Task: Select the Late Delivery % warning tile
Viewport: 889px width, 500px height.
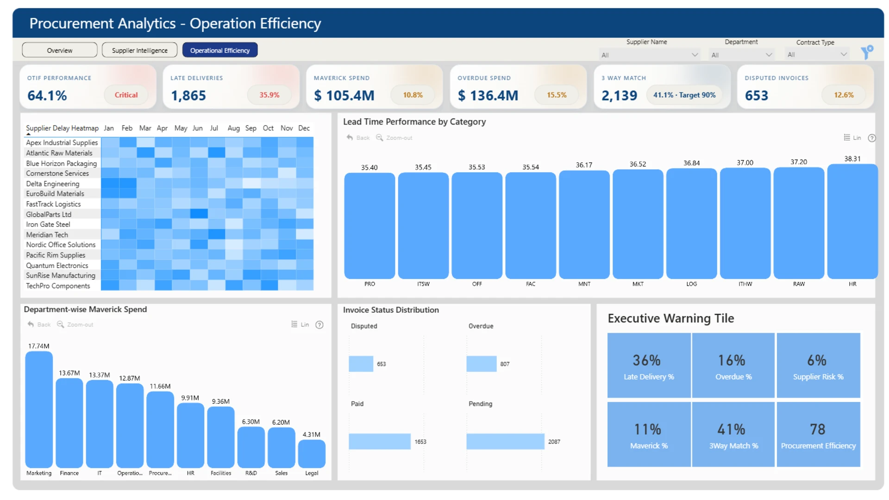Action: 649,365
